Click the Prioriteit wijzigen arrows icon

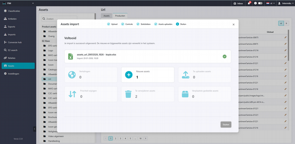72,94
